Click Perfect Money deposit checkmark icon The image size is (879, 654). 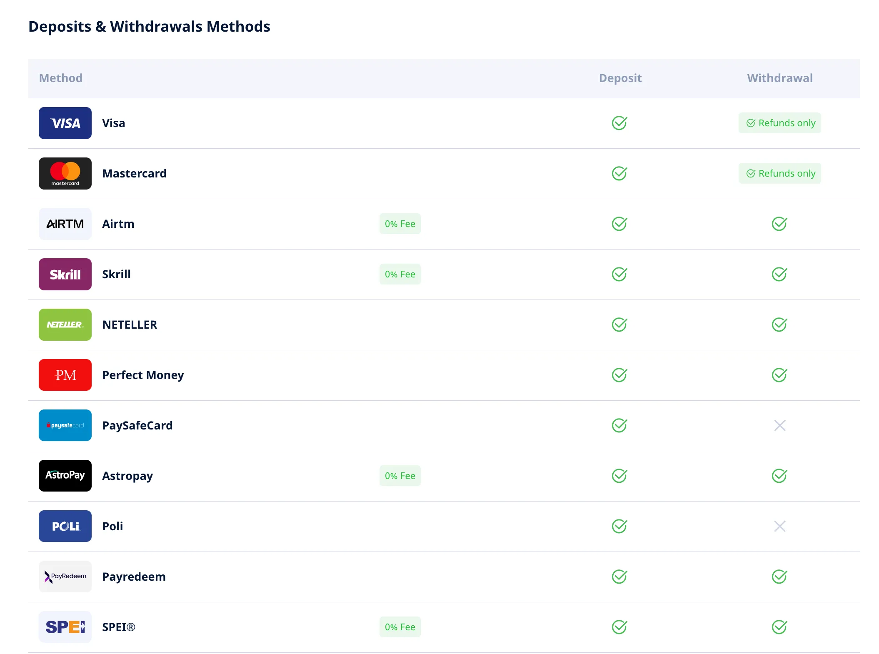pos(619,375)
